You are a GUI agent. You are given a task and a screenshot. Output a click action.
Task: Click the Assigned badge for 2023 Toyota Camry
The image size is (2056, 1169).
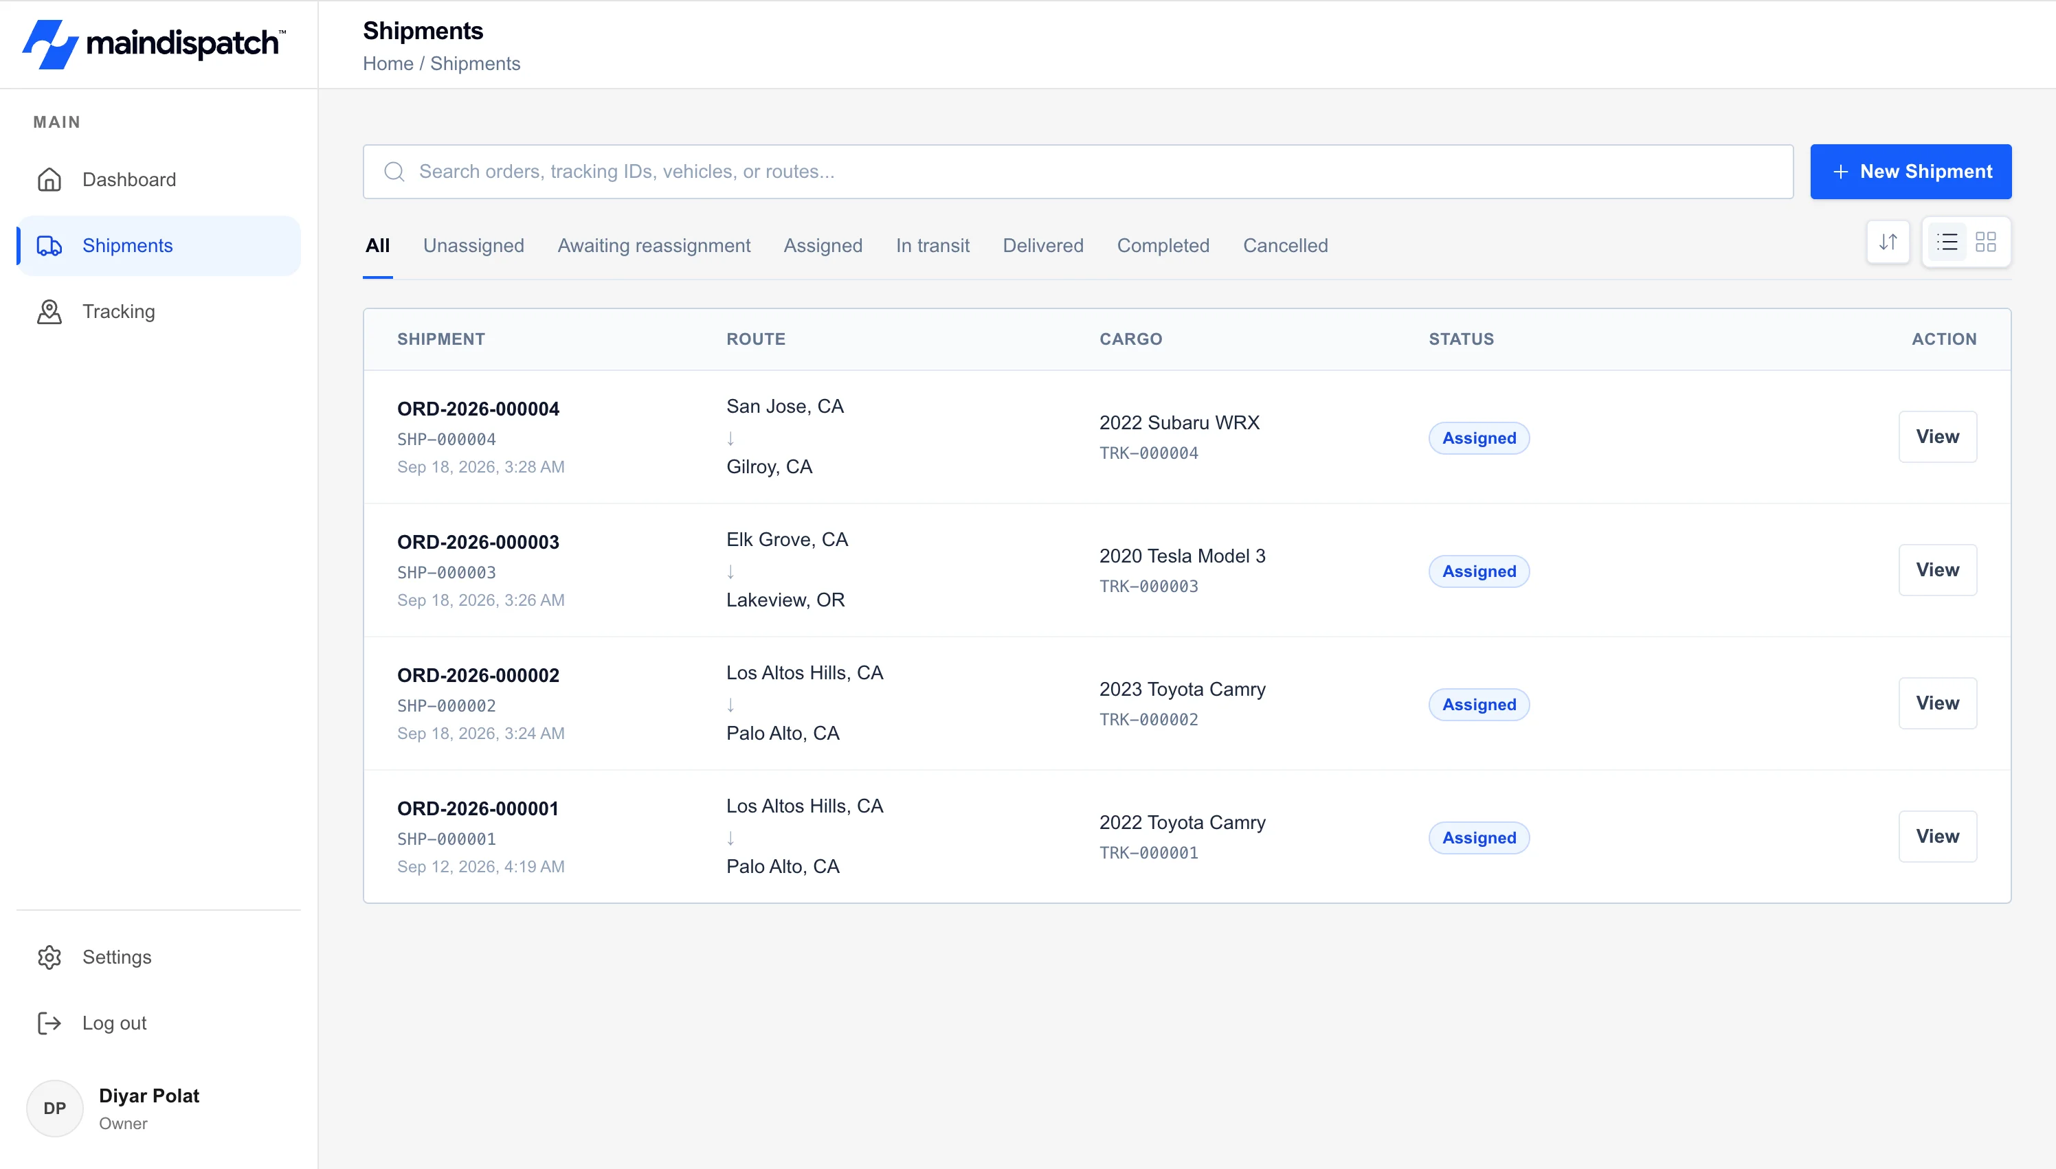1479,705
